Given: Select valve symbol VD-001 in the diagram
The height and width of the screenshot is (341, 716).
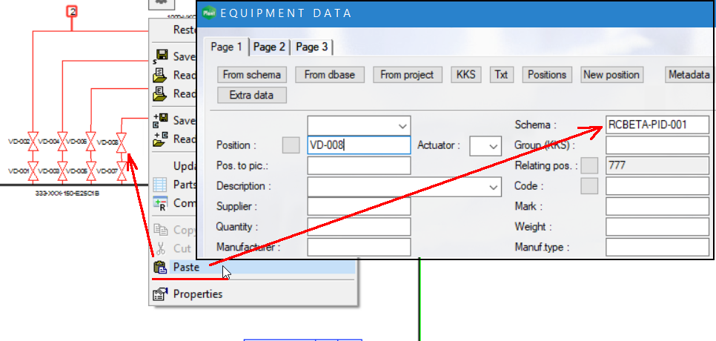Looking at the screenshot, I should click(x=33, y=172).
